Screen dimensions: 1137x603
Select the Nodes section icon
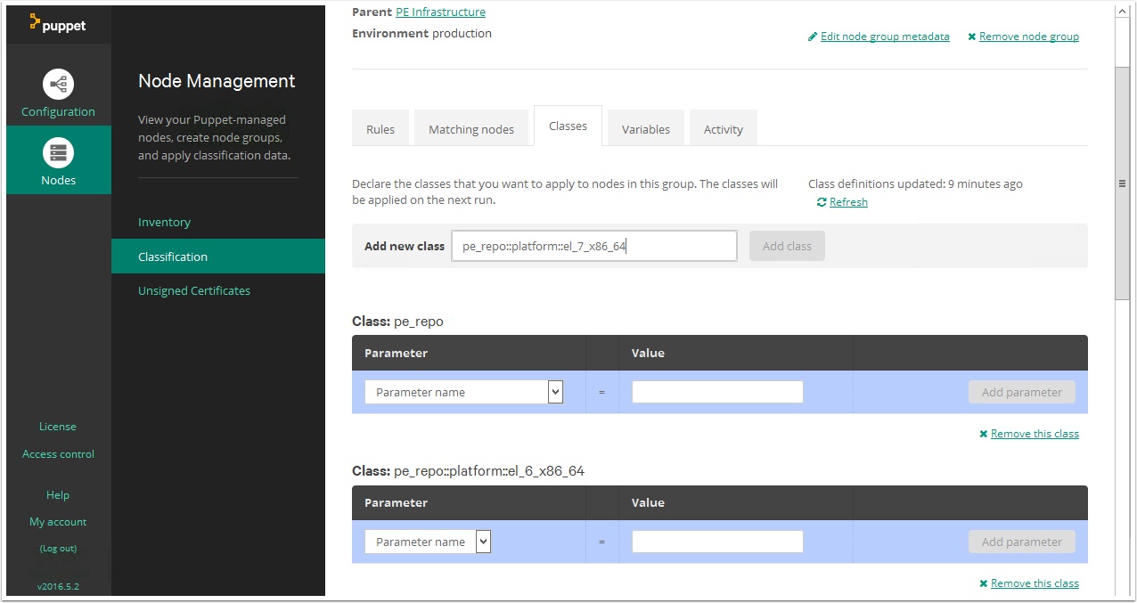[59, 153]
